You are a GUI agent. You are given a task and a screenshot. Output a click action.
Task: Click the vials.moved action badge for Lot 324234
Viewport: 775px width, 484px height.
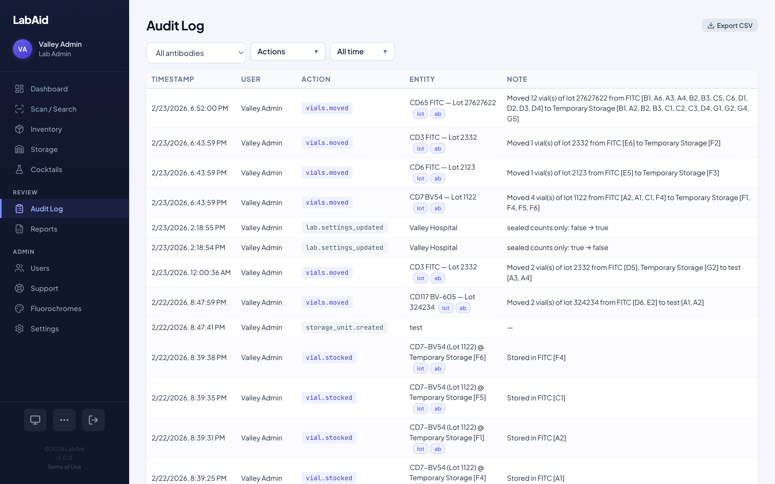tap(327, 302)
